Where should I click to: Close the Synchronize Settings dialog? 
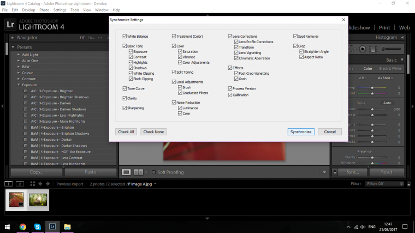pyautogui.click(x=343, y=20)
